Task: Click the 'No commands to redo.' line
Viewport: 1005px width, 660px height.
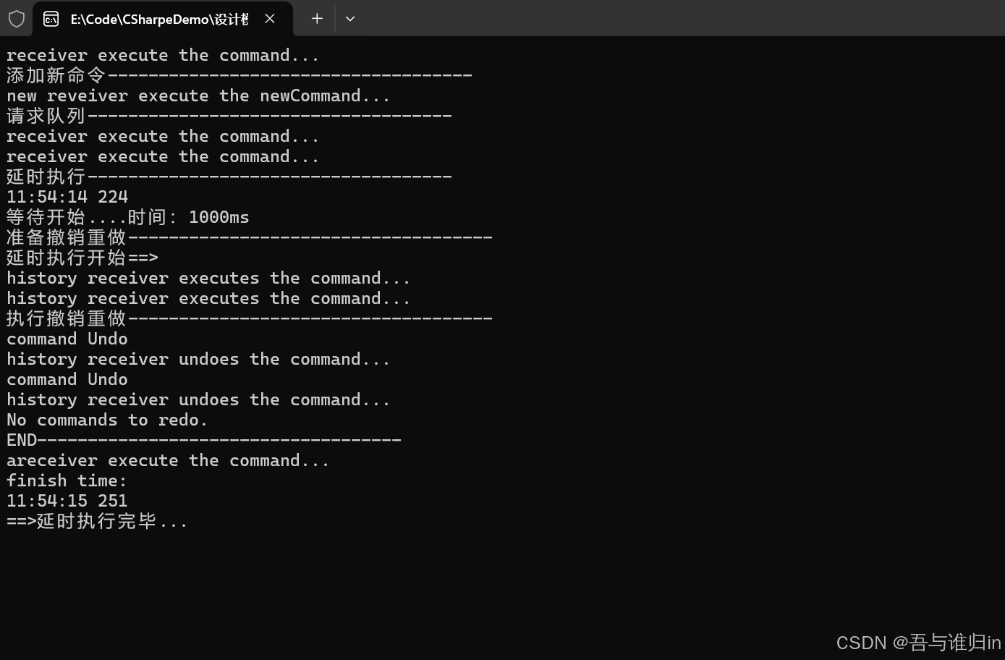Action: [x=107, y=420]
